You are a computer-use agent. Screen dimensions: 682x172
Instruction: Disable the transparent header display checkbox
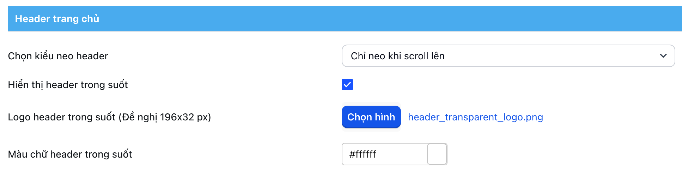[347, 85]
